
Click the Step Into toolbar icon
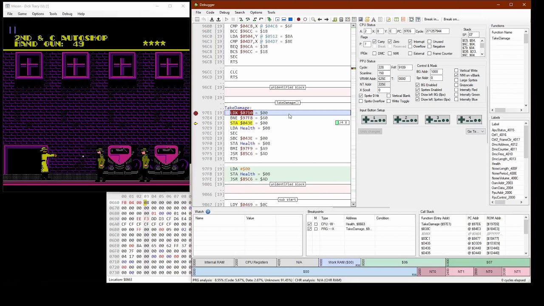[241, 19]
